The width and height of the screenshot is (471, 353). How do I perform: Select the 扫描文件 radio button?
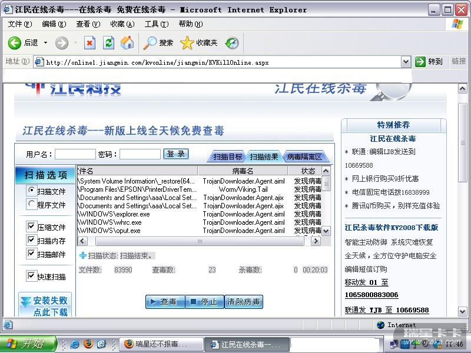point(31,190)
